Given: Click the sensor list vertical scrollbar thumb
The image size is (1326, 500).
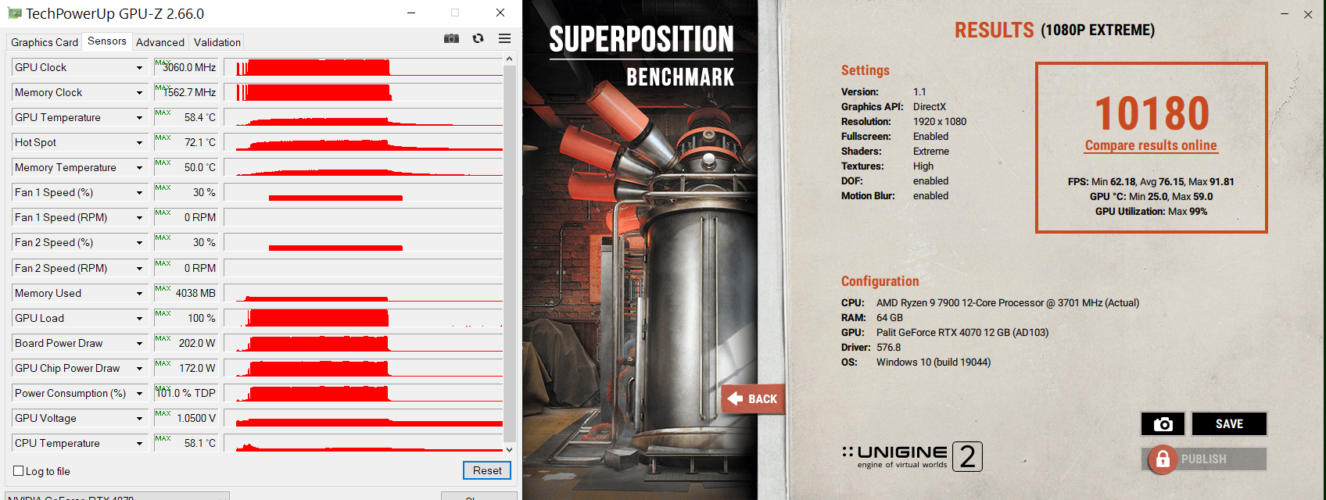Looking at the screenshot, I should click(510, 254).
